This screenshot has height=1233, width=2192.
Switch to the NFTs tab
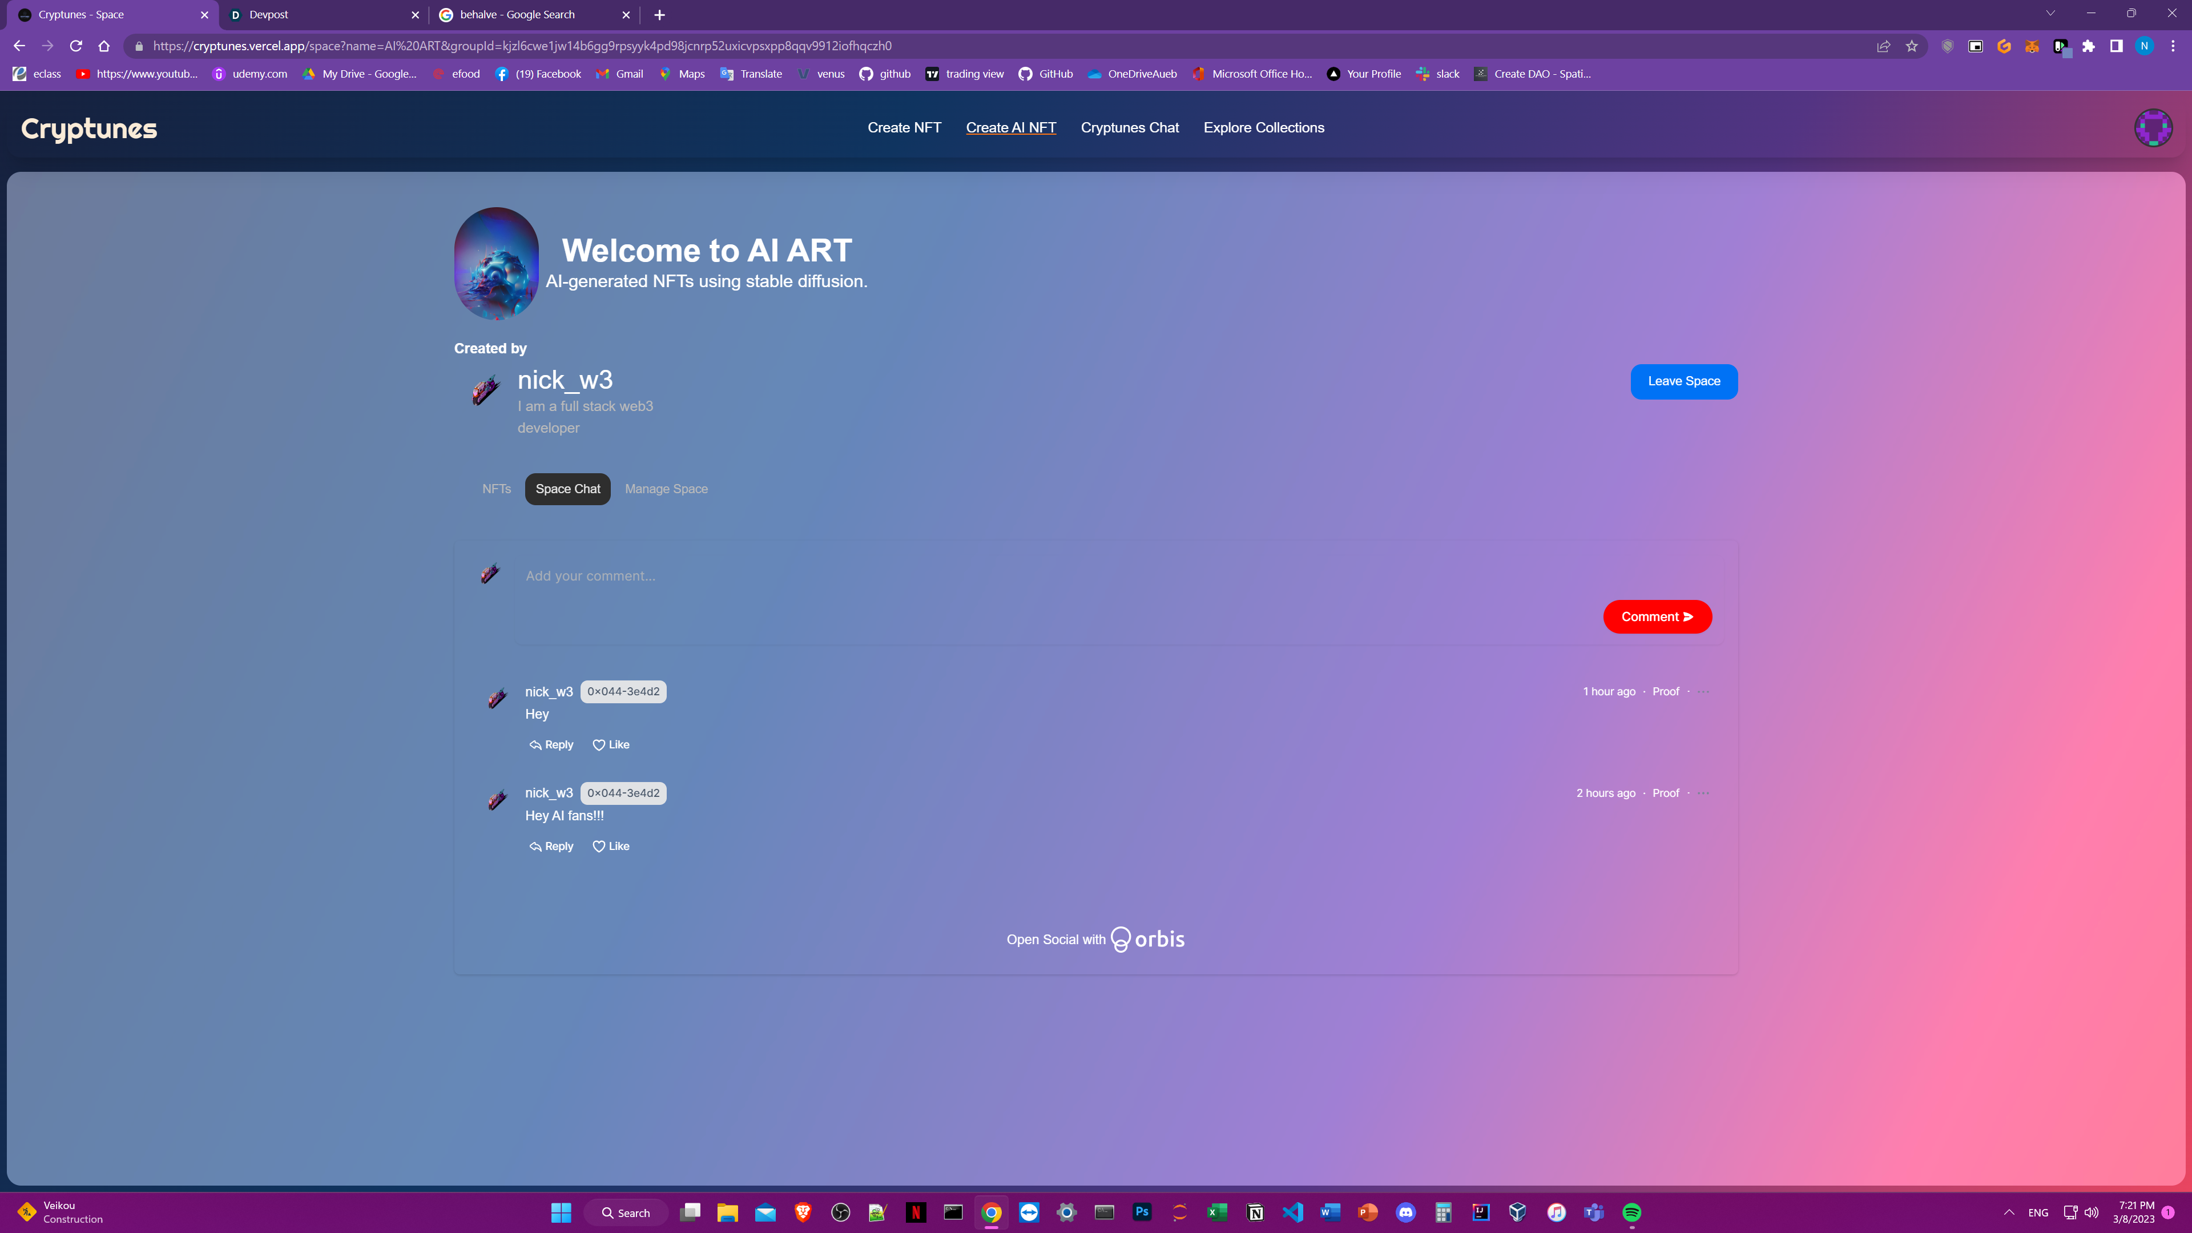click(x=496, y=489)
